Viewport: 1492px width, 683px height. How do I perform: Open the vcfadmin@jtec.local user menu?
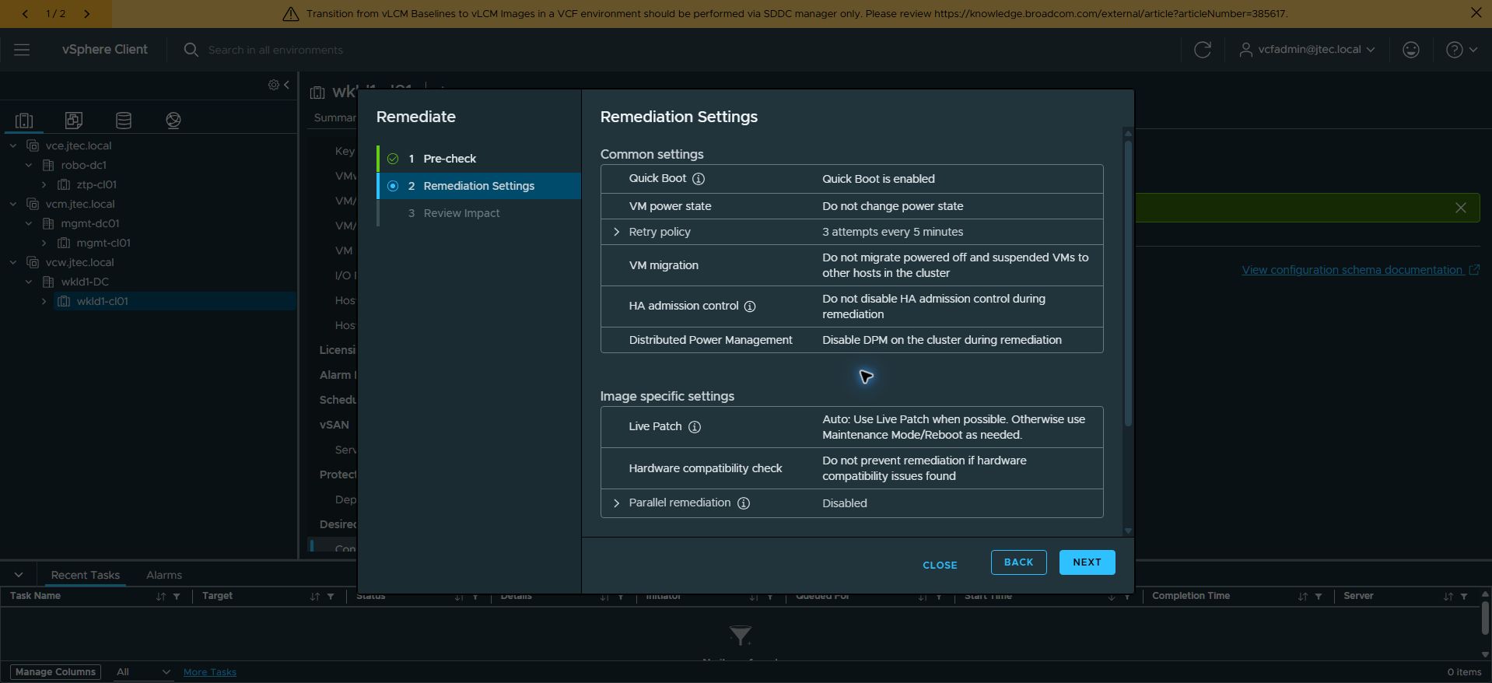pyautogui.click(x=1307, y=49)
